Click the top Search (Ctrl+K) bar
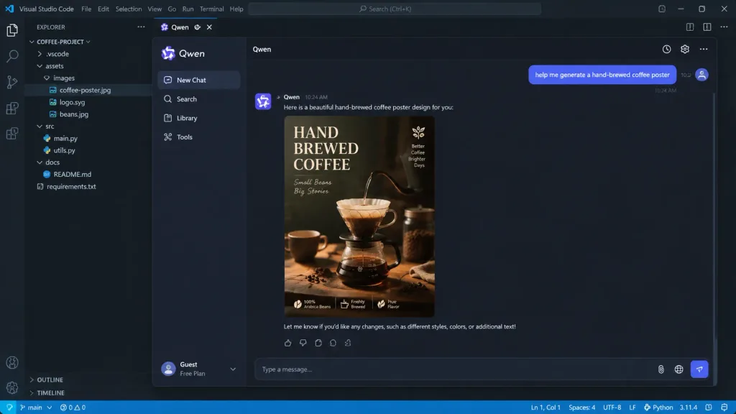The width and height of the screenshot is (736, 414). [x=395, y=9]
